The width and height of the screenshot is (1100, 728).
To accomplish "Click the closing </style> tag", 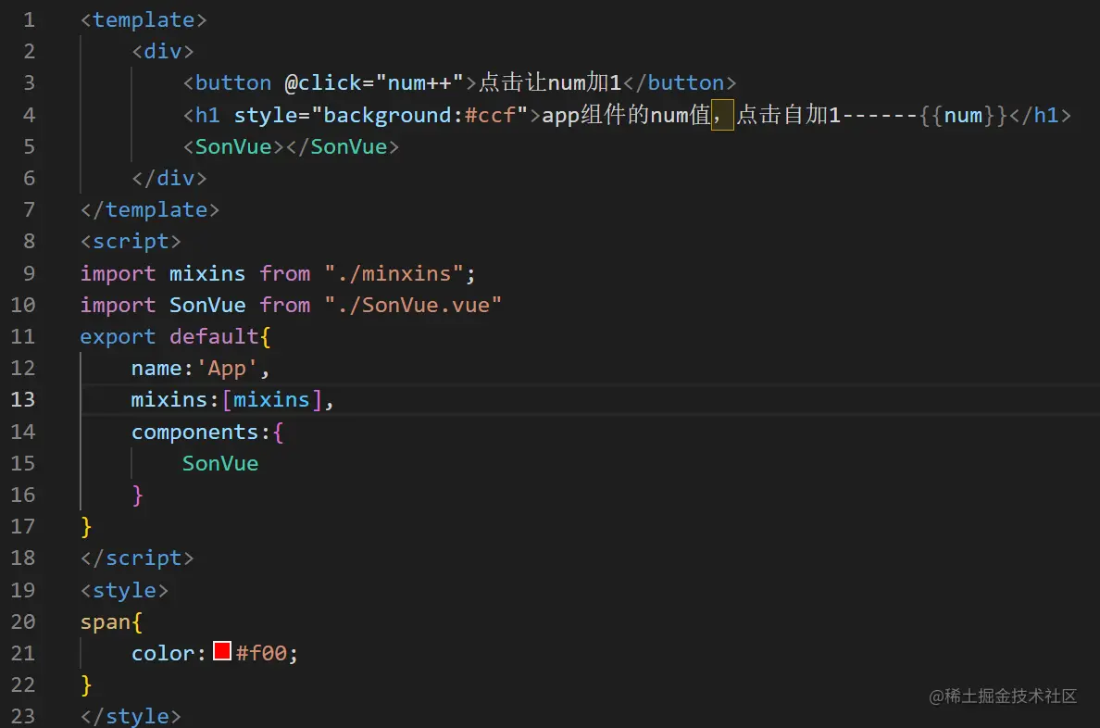I will [x=131, y=716].
